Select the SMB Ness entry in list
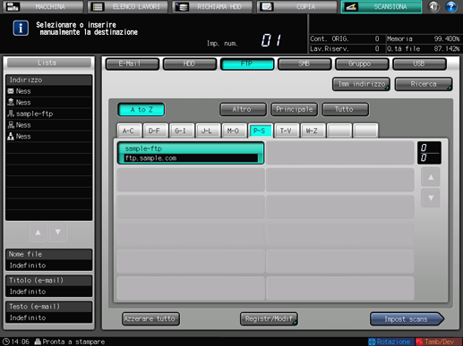Screen dimensions: 463x346 [48, 125]
